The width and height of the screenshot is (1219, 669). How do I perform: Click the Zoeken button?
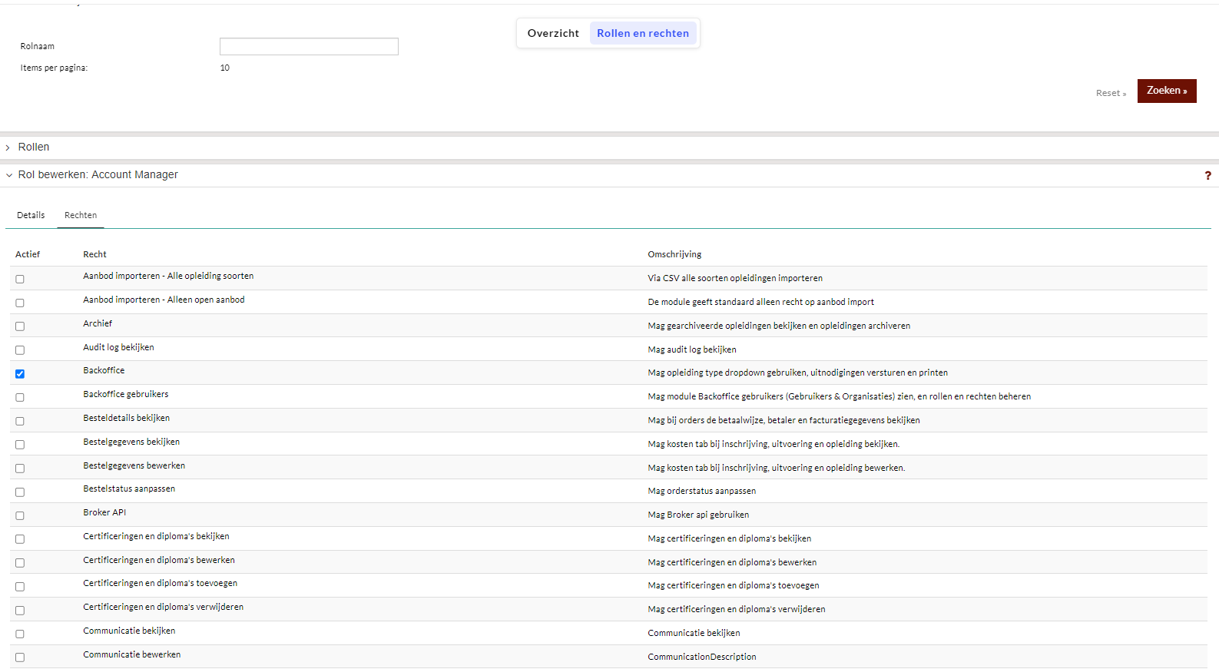point(1166,91)
